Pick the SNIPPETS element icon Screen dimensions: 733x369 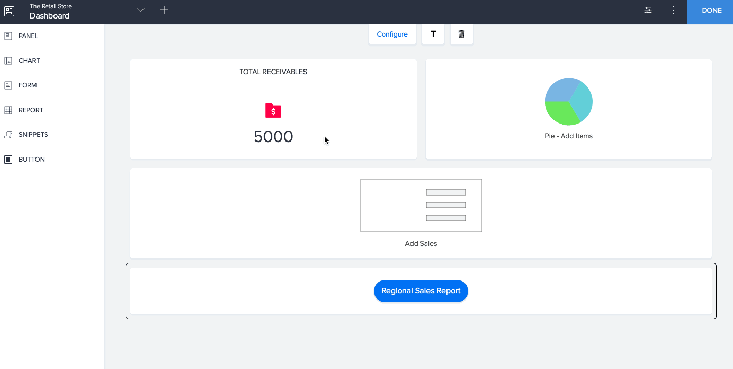click(x=8, y=135)
